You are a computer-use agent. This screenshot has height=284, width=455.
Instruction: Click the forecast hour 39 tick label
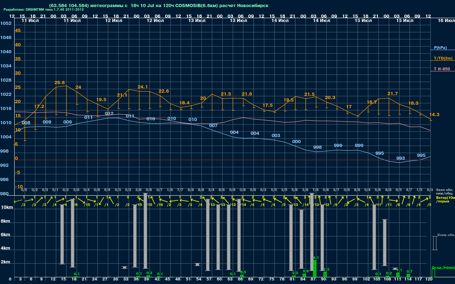pos(147,279)
